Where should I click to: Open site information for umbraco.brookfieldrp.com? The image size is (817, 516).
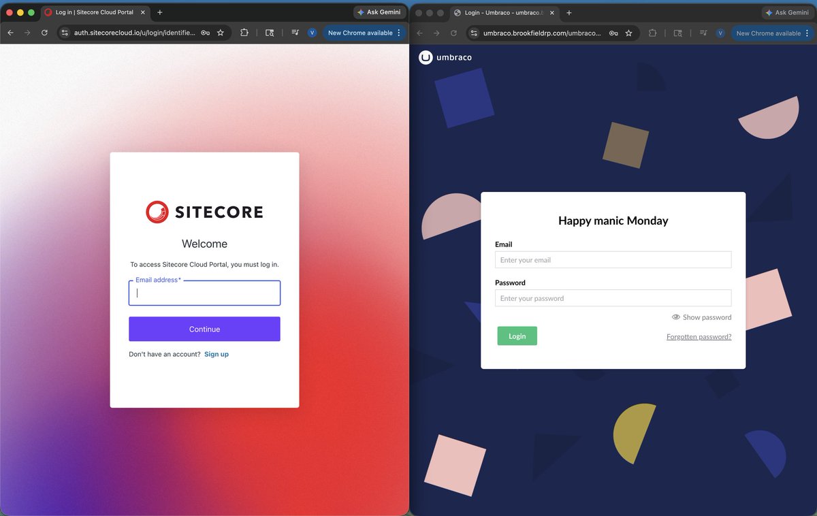click(x=474, y=33)
